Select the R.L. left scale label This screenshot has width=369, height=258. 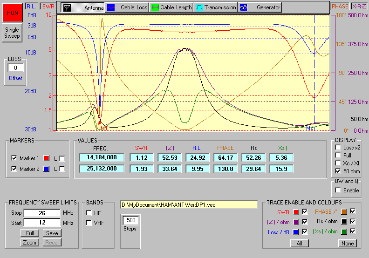[x=31, y=6]
